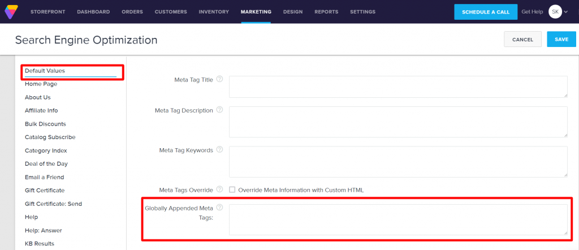Enable Override Meta Information with Custom HTML
The width and height of the screenshot is (579, 250).
coord(232,190)
